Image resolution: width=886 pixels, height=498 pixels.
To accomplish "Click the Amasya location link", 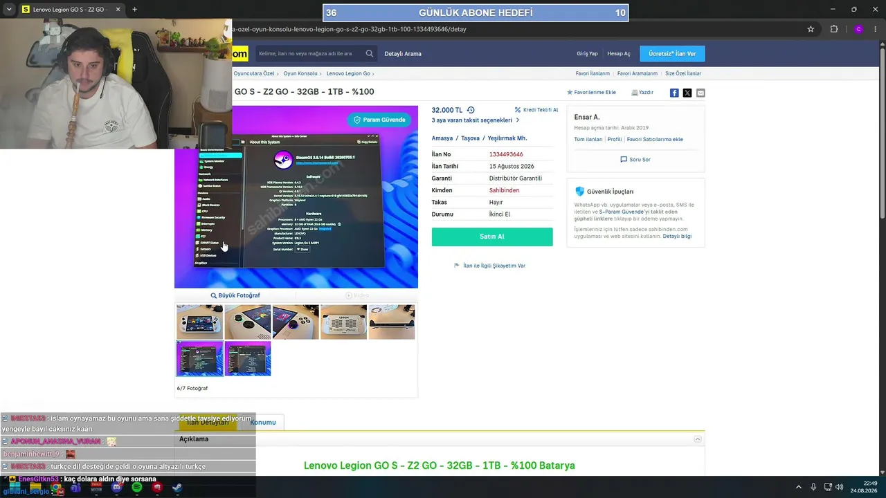I will [x=442, y=138].
